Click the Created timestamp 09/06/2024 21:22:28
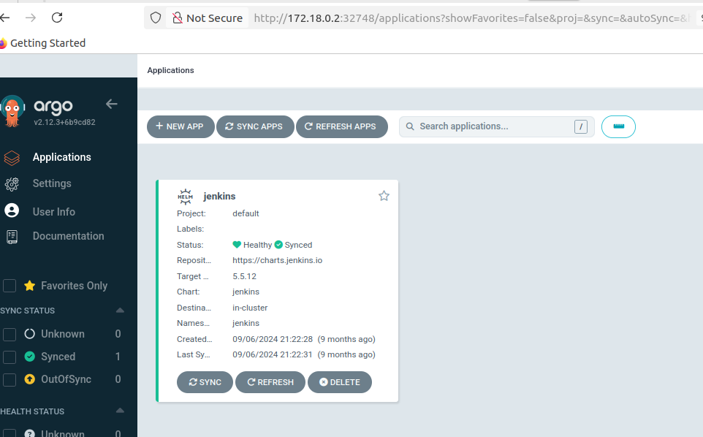703x437 pixels. (273, 339)
